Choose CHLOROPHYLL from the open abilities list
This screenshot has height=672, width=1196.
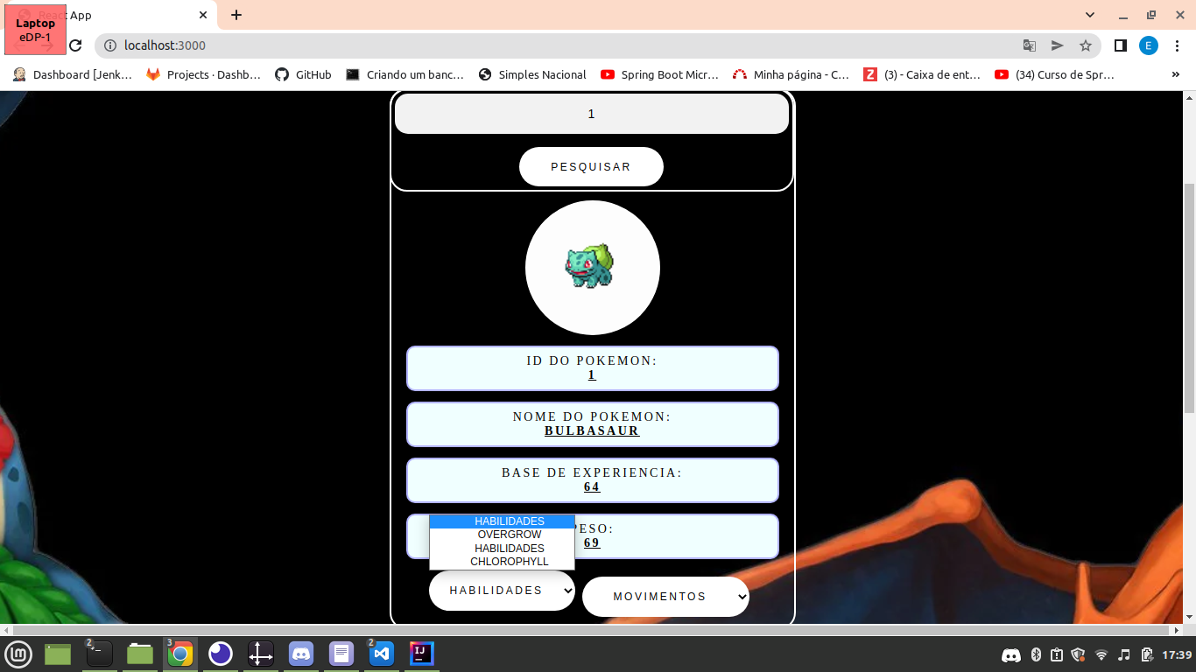502,562
